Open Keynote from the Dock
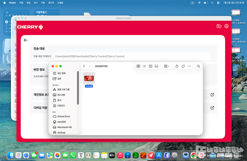Viewport: 247px width, 161px height. pos(128,155)
